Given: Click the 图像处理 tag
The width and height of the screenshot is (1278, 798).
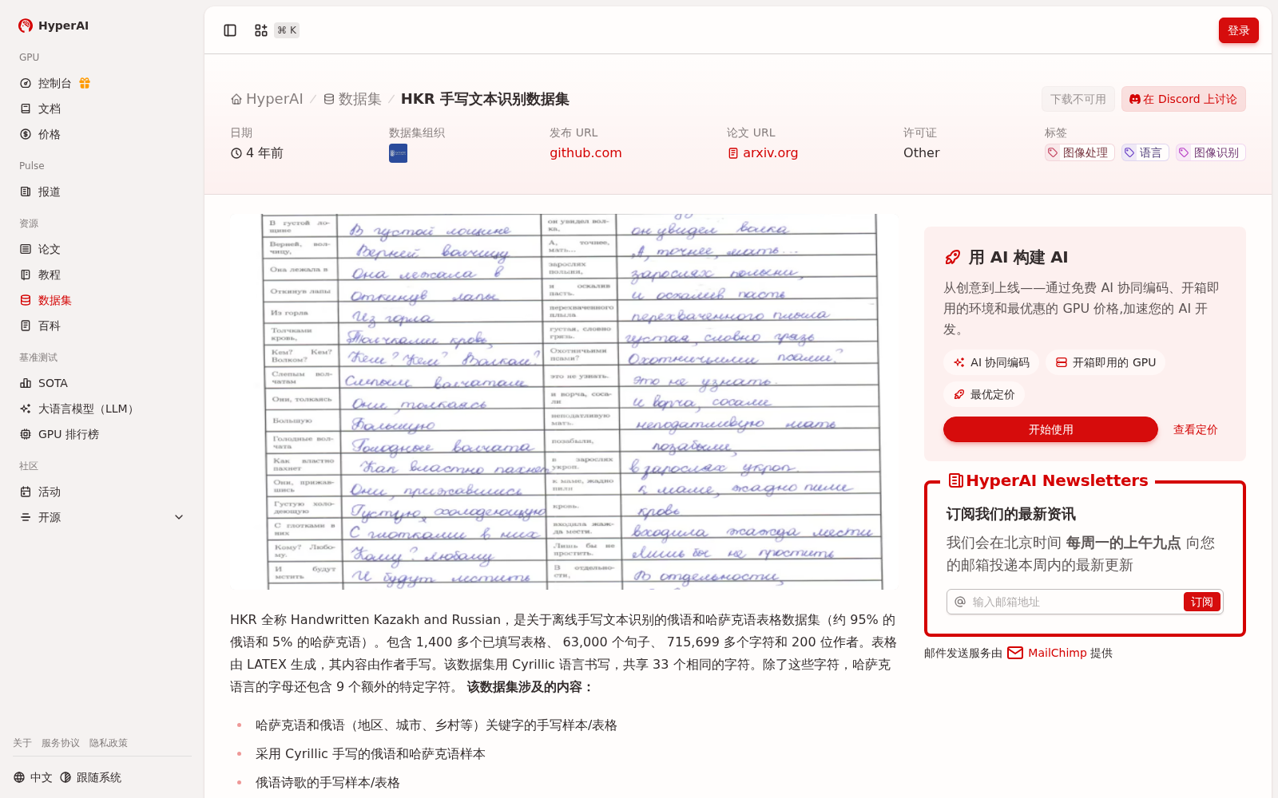Looking at the screenshot, I should tap(1079, 152).
